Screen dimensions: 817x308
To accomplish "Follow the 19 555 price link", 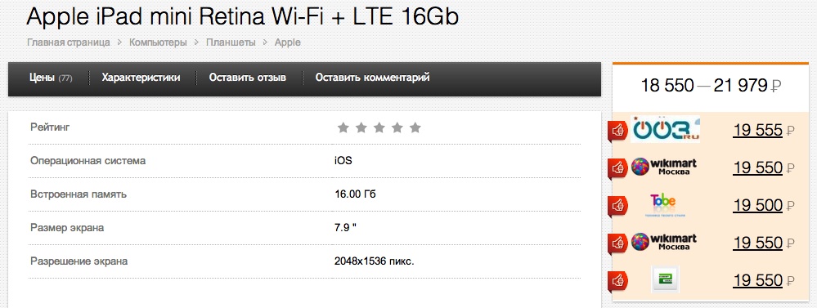I will (x=757, y=131).
